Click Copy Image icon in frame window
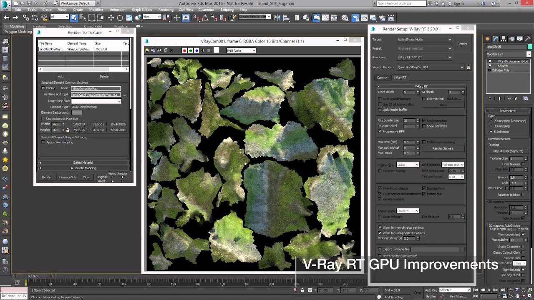Image resolution: width=534 pixels, height=300 pixels. 153,50
